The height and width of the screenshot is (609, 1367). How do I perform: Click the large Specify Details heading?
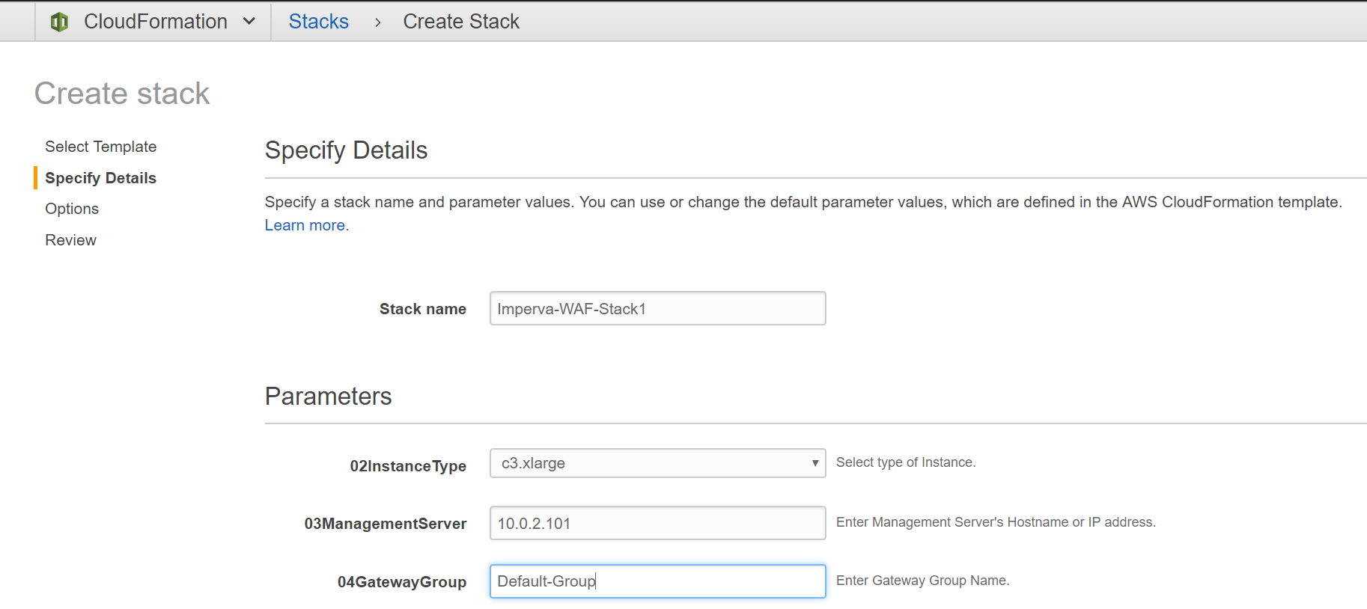click(x=346, y=150)
